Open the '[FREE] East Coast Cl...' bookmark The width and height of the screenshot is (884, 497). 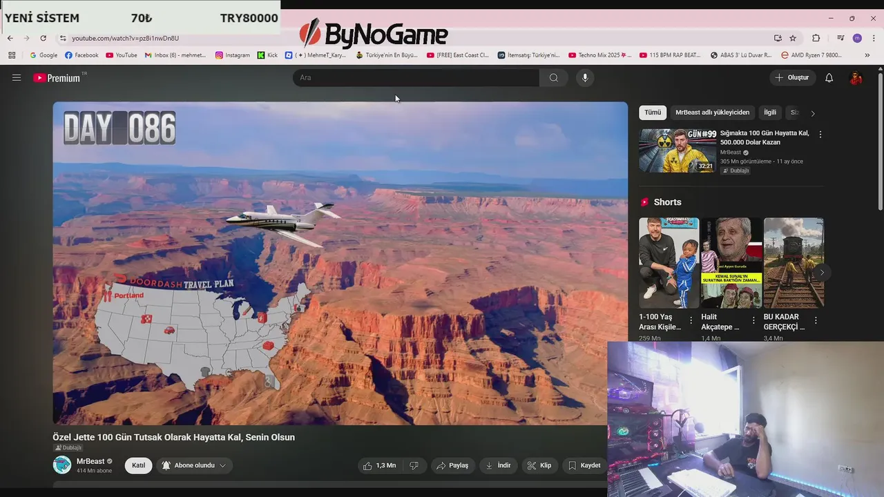coord(457,55)
